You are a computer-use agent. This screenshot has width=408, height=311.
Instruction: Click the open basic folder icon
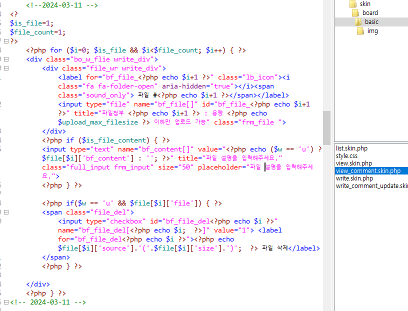coord(358,22)
